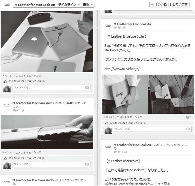Open page name in bottom-left リンクをシェア post

31,180
